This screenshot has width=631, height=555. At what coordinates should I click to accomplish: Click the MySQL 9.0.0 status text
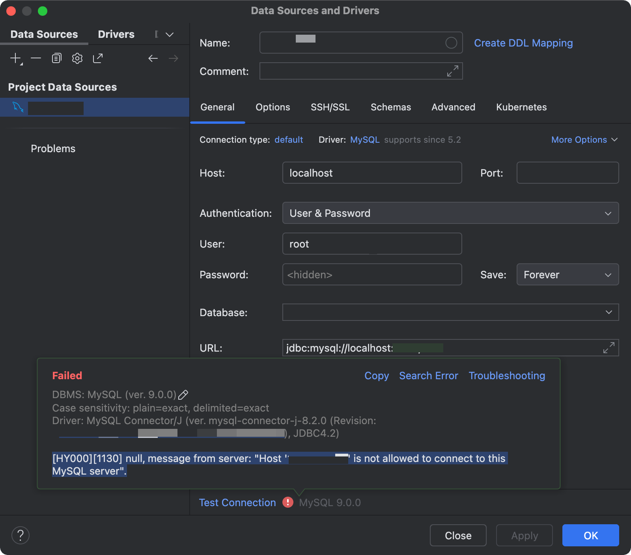point(330,503)
